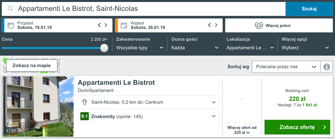Click the Appartamenti Le Bistrot hotel photo

coord(38,106)
